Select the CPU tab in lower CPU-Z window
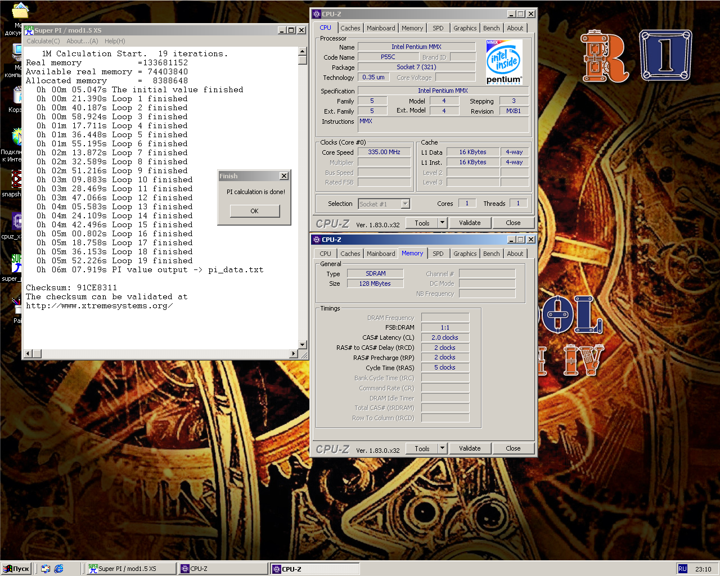 click(x=326, y=254)
